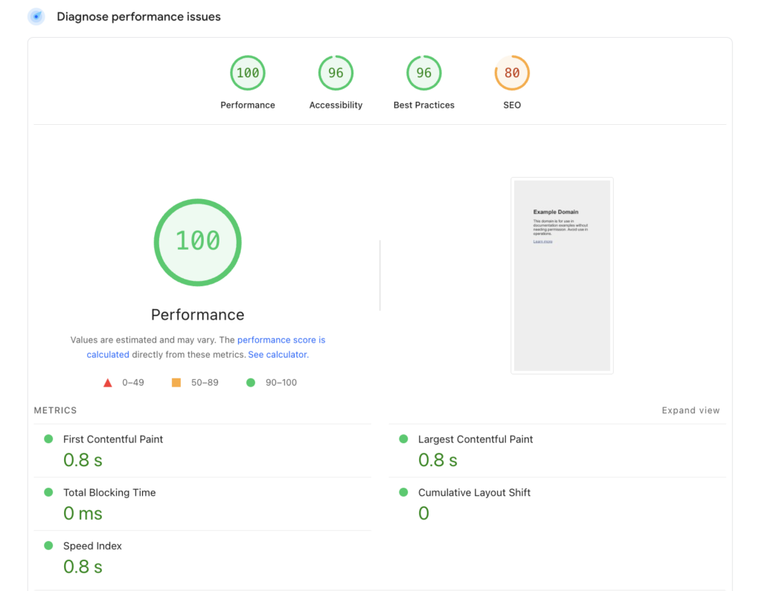Click the green circle 90–100 legend icon

[251, 383]
